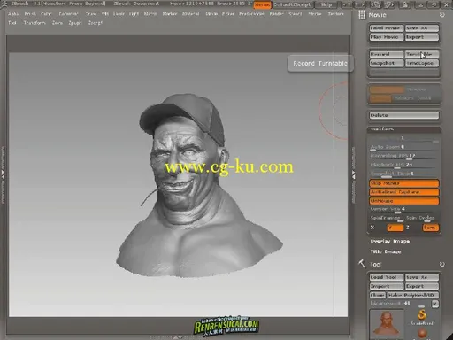The width and height of the screenshot is (453, 340).
Task: Collapse the right tray divider arrows
Action: tap(353, 175)
